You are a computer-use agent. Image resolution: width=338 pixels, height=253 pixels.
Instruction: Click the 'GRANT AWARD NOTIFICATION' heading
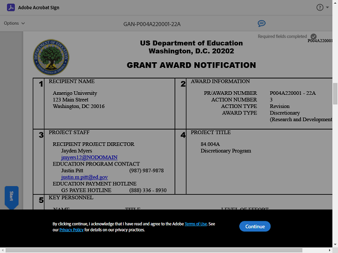click(191, 65)
